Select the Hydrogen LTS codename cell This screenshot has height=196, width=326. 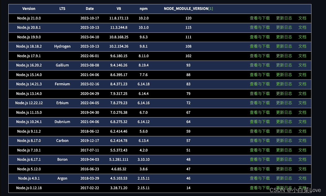[62, 46]
